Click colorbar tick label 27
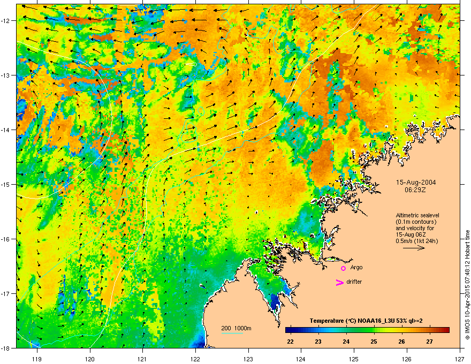 (x=430, y=342)
